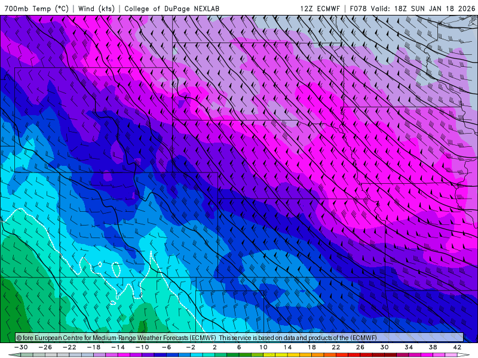
Task: Click the positive 10 legend label
Action: pyautogui.click(x=263, y=347)
